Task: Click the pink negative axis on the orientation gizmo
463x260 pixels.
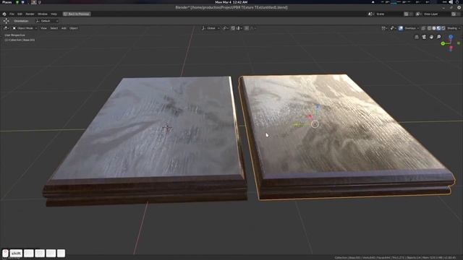Action: [x=451, y=48]
